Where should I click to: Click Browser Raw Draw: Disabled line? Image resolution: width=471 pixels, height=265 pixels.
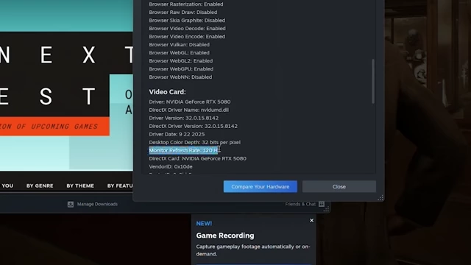[x=183, y=13]
